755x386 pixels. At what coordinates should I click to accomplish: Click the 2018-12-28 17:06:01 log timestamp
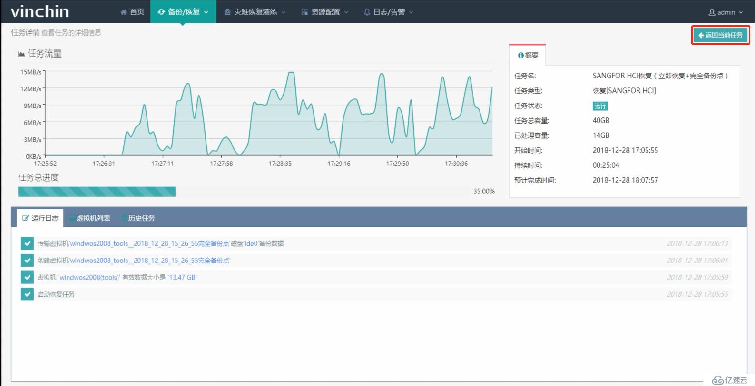(x=697, y=261)
